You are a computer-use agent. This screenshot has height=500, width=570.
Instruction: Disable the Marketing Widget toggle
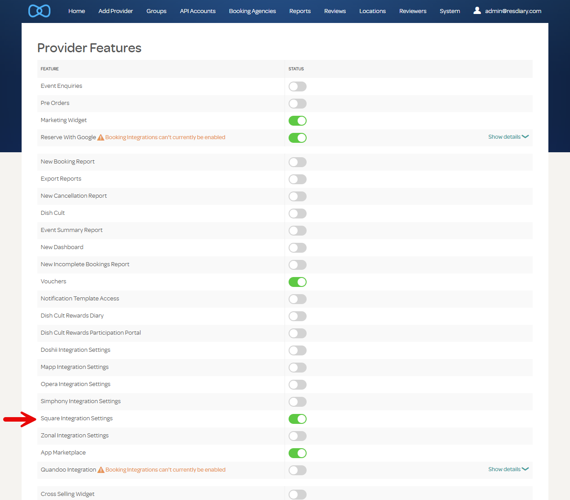click(298, 121)
